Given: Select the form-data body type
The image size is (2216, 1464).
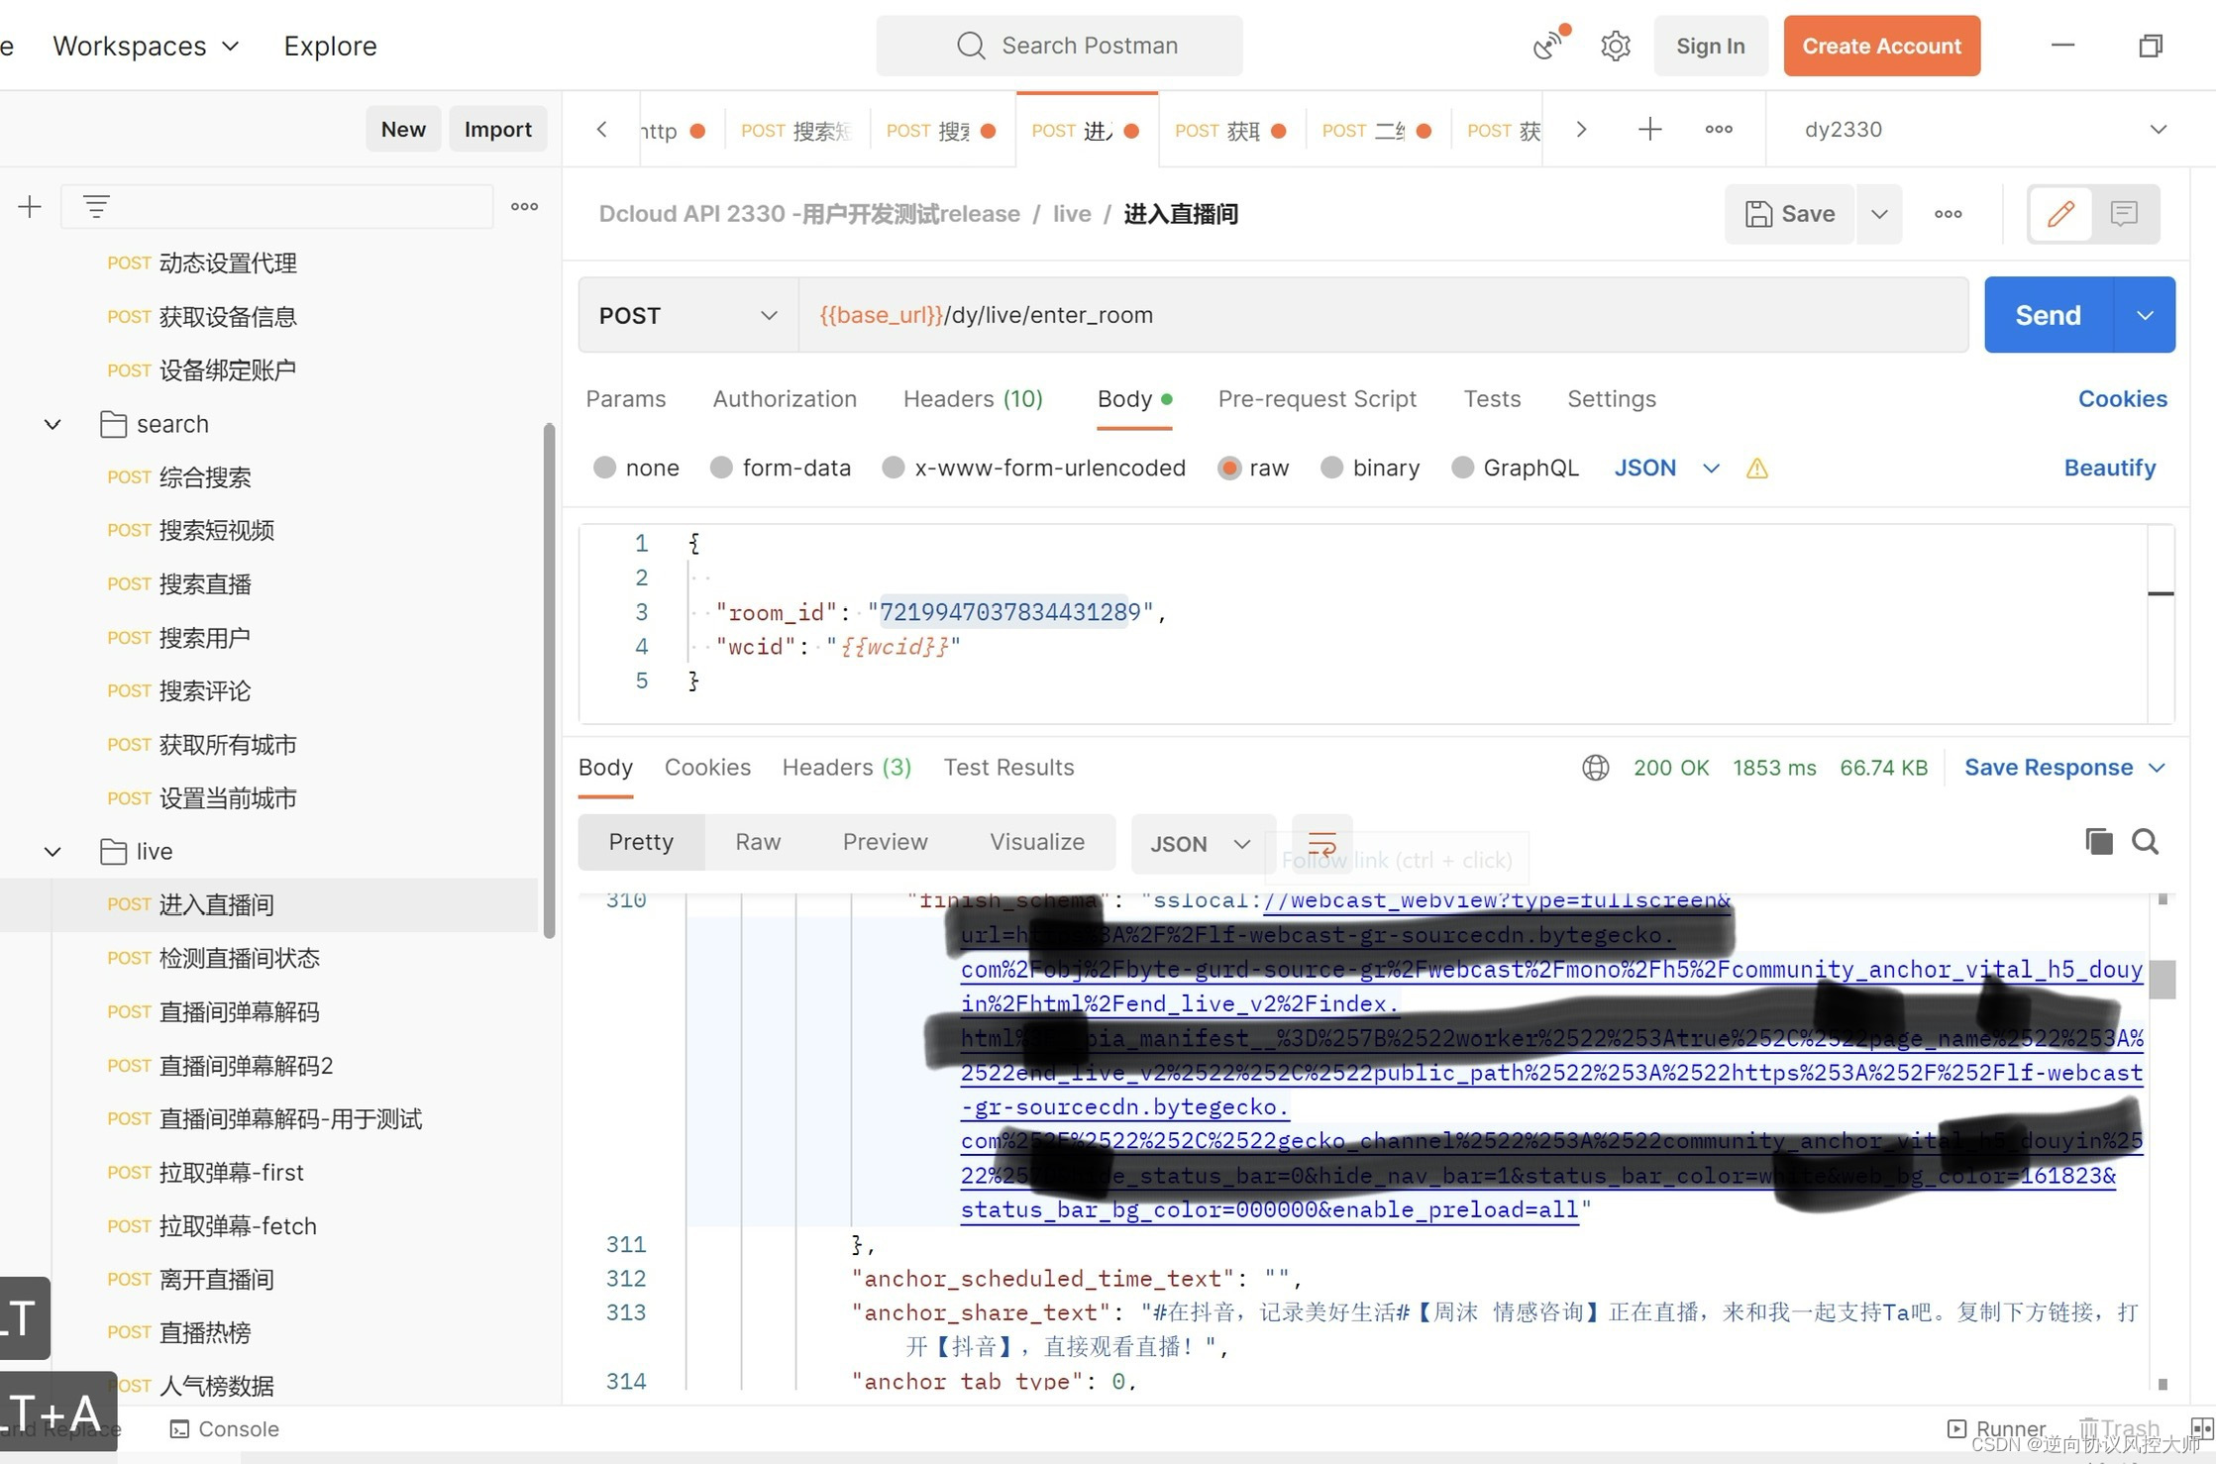Looking at the screenshot, I should (x=721, y=468).
